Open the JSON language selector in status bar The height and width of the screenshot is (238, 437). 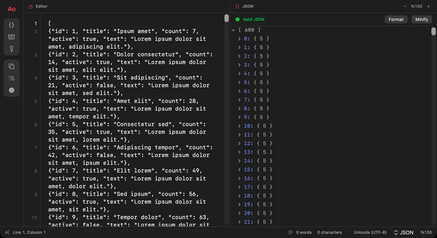(x=404, y=232)
